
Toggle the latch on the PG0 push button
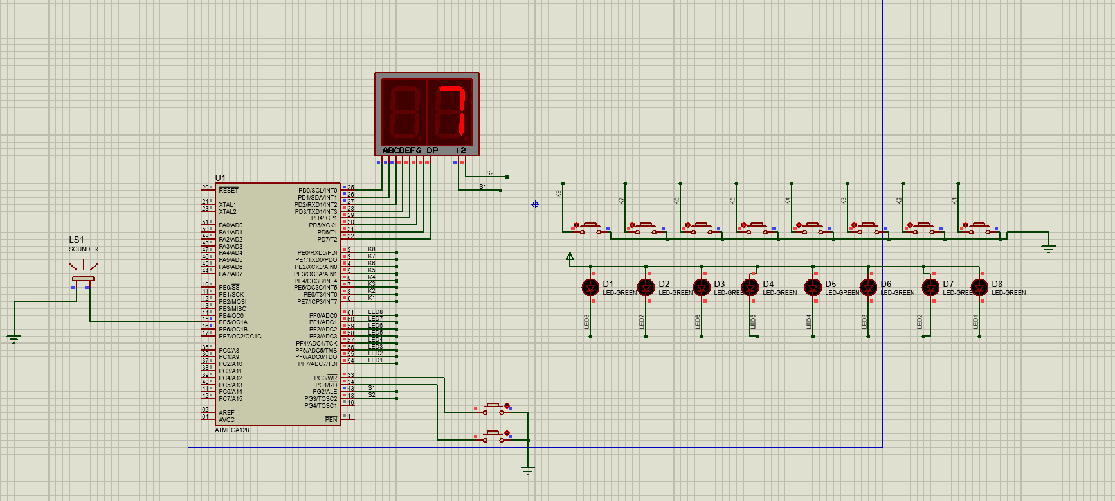pyautogui.click(x=507, y=405)
